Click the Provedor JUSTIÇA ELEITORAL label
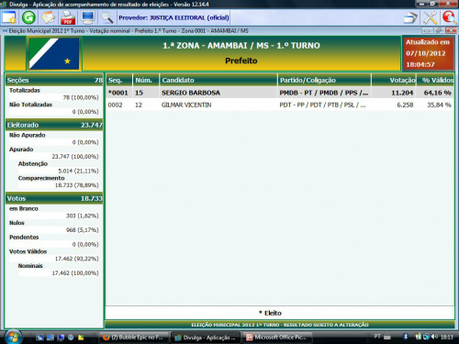The image size is (459, 344). click(x=174, y=17)
